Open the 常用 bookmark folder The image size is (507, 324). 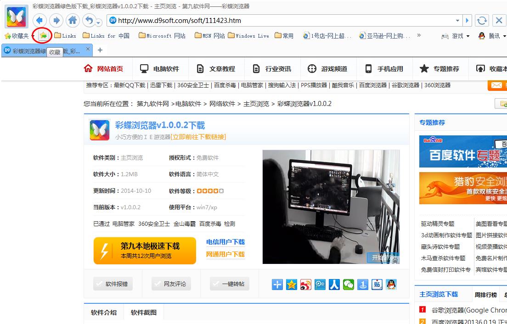(284, 36)
